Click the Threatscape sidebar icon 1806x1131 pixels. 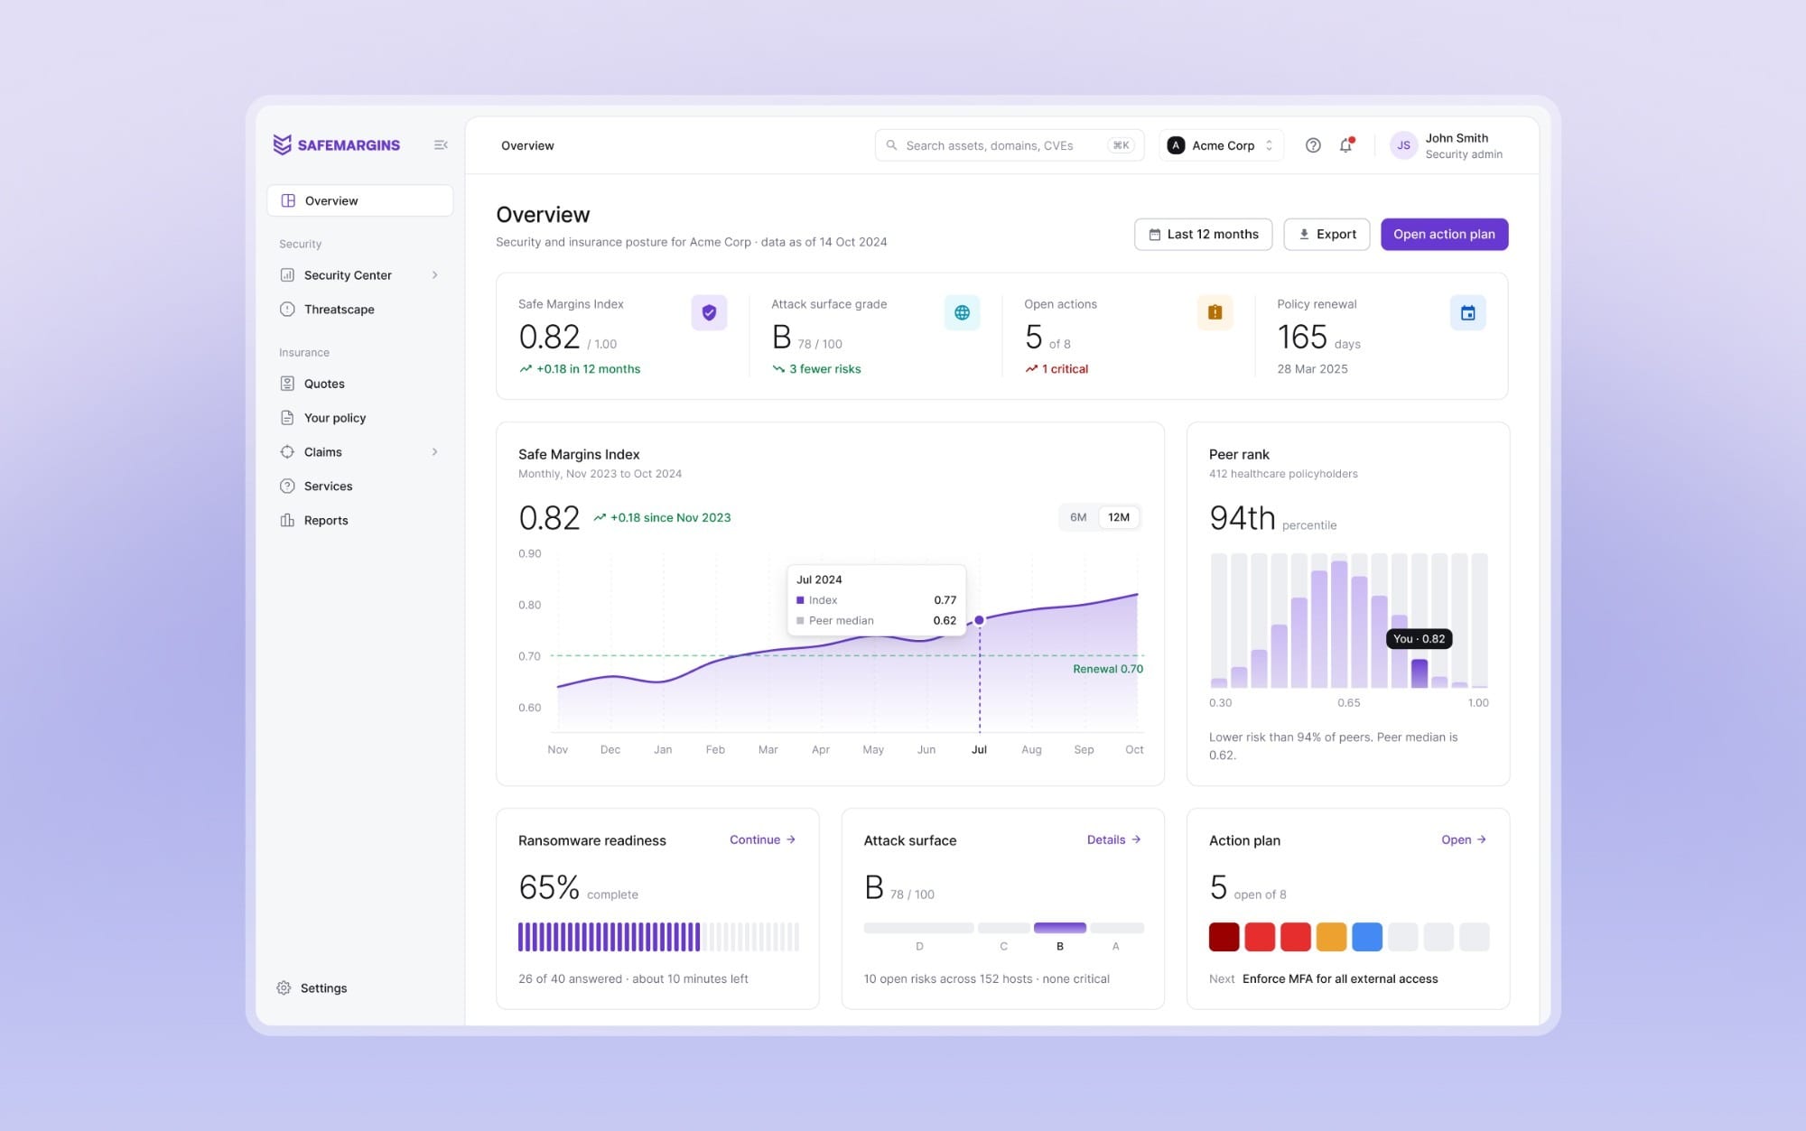coord(287,309)
